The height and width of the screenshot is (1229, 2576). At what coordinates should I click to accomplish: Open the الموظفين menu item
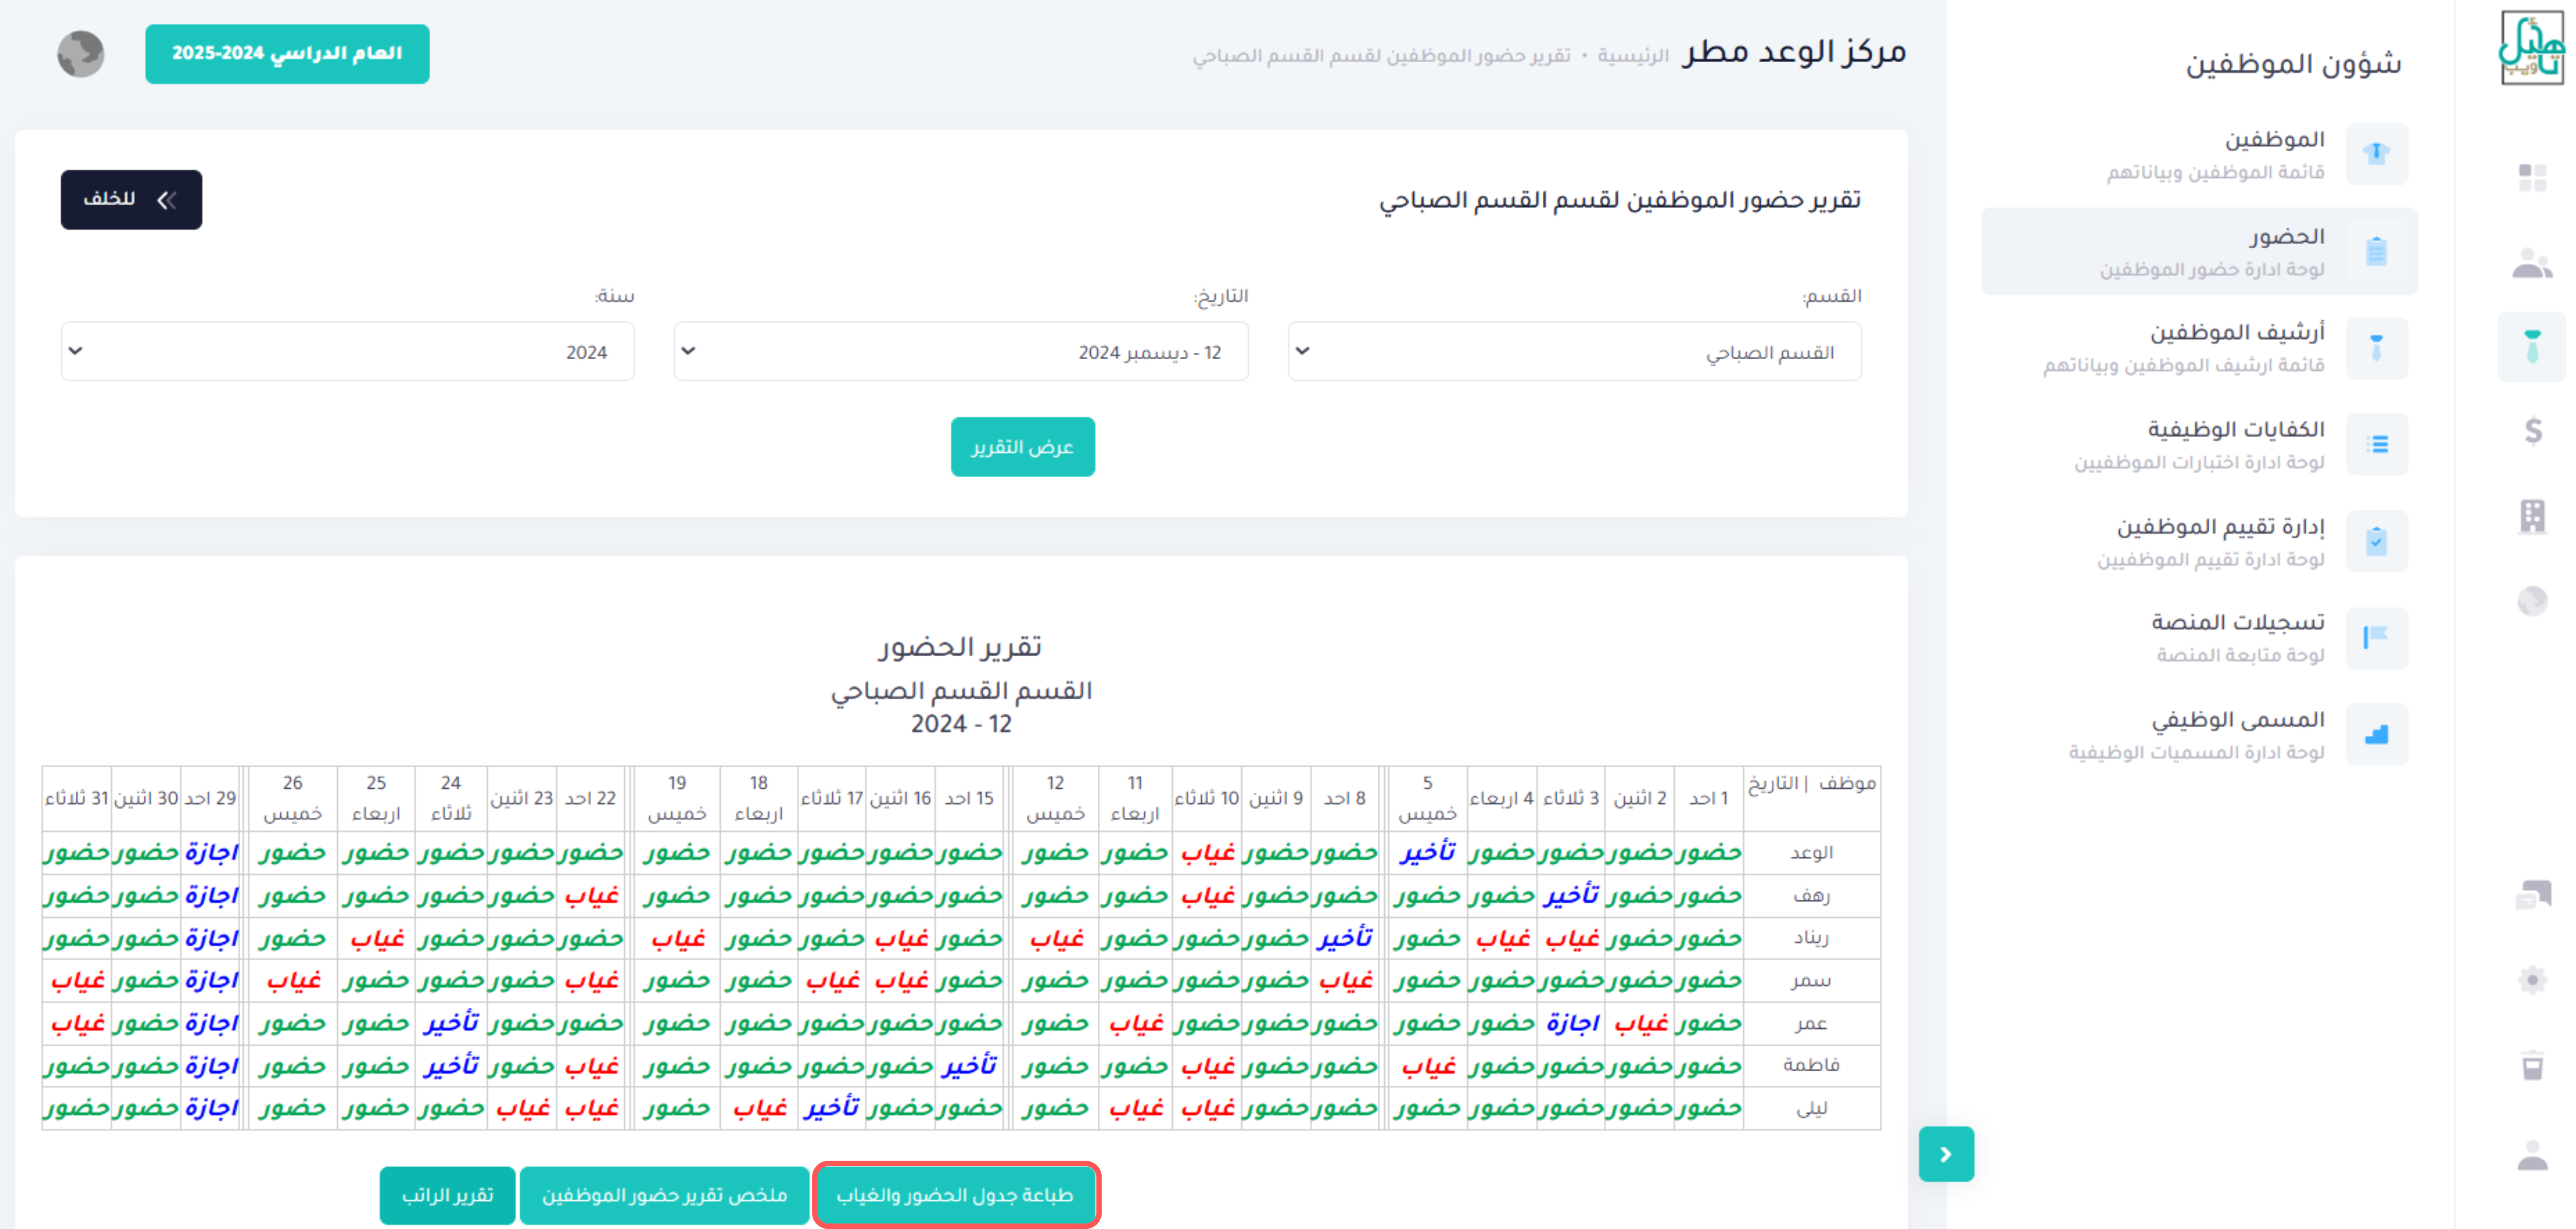[x=2199, y=154]
